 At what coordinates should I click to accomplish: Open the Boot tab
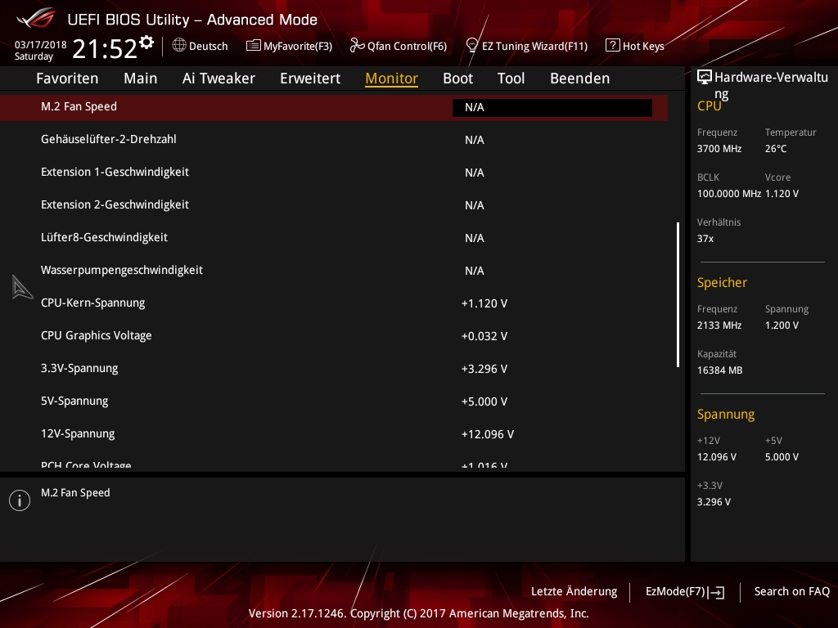click(x=457, y=78)
